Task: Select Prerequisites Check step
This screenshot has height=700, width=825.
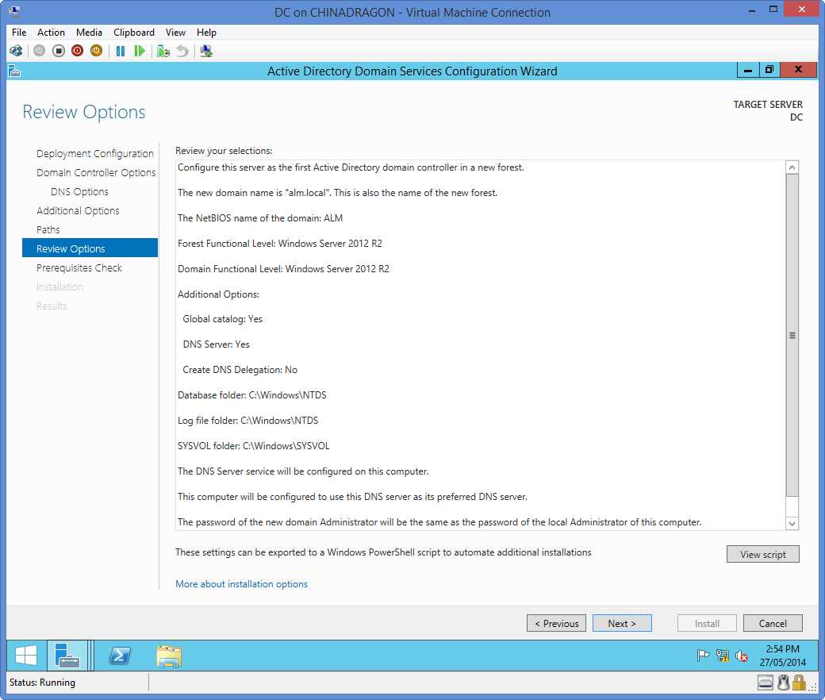Action: [x=79, y=268]
